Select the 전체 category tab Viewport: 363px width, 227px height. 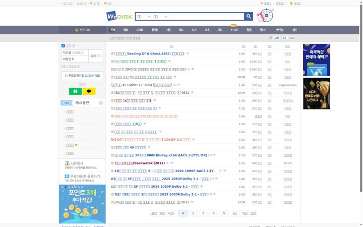(x=113, y=30)
